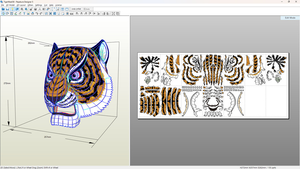The height and width of the screenshot is (169, 300).
Task: Expand the Others menu
Action: pyautogui.click(x=30, y=5)
